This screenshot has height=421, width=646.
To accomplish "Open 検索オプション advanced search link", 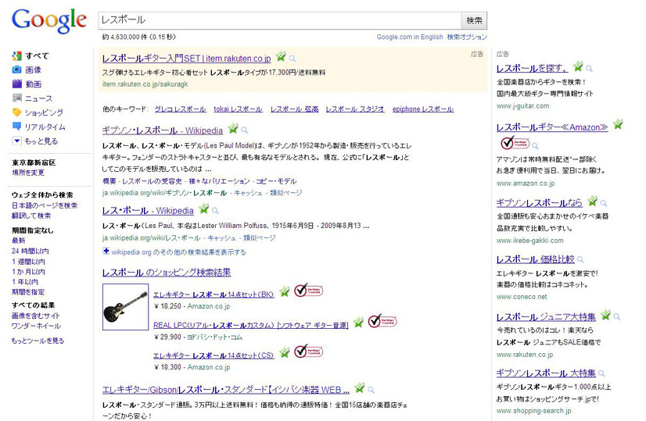I will (467, 37).
